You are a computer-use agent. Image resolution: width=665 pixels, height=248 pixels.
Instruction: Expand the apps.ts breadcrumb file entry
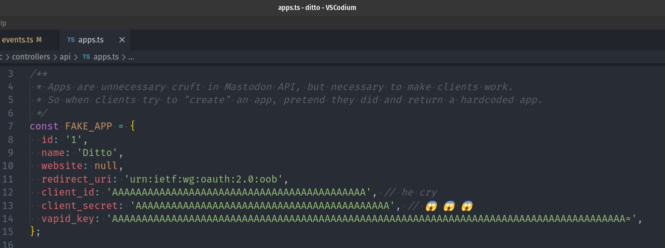106,57
